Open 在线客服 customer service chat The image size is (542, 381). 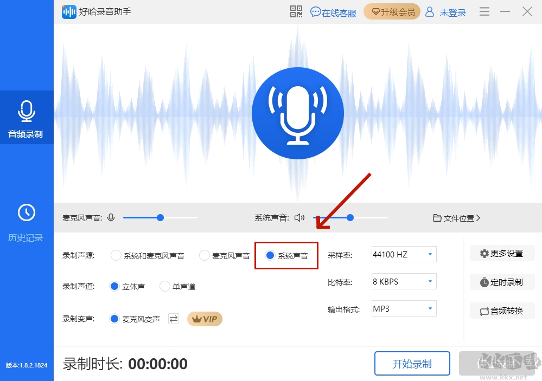pyautogui.click(x=333, y=12)
